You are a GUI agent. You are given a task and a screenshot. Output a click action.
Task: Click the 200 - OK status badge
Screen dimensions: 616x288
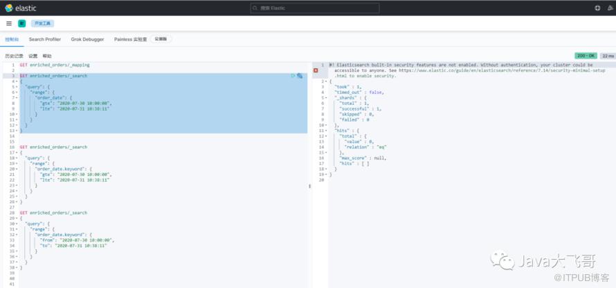[586, 56]
